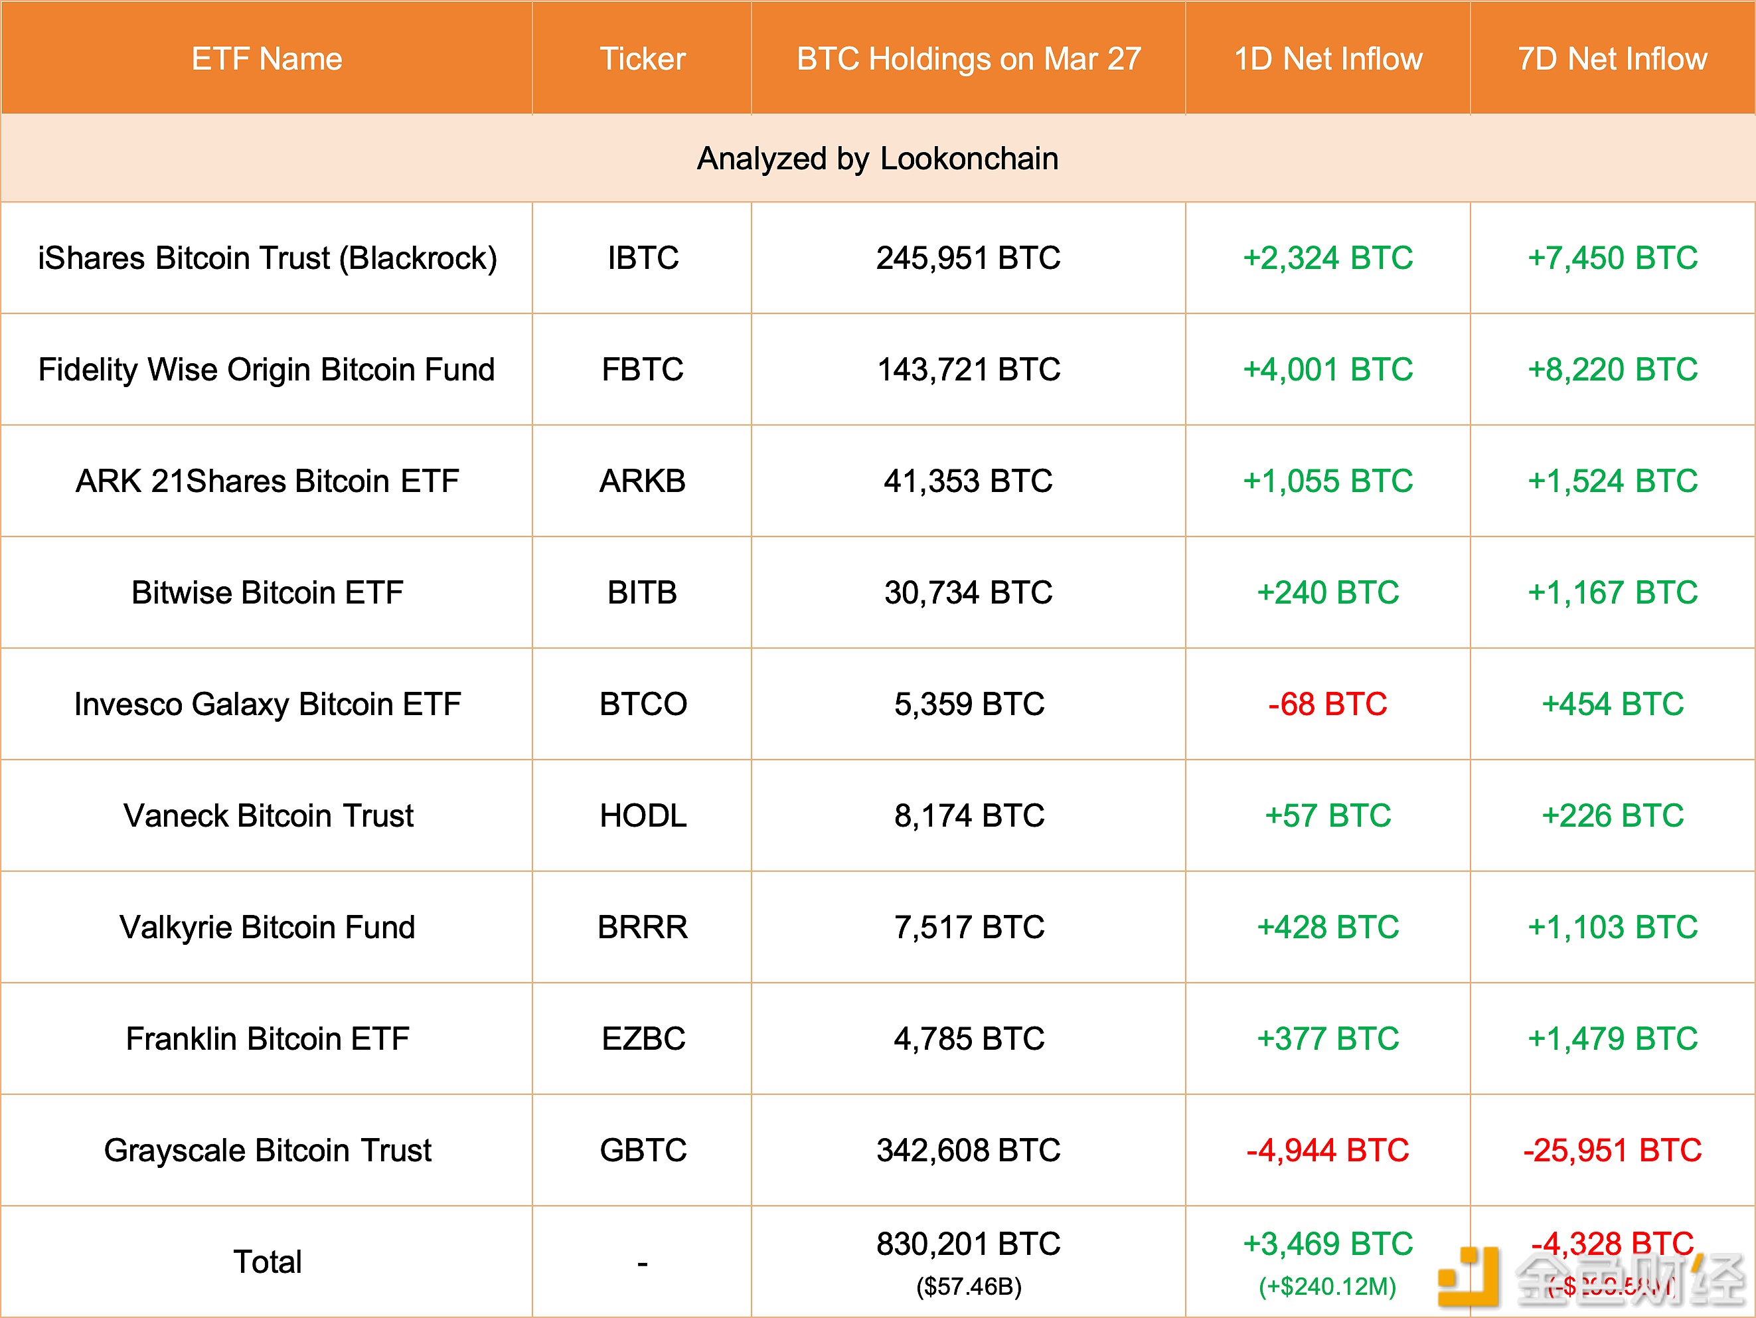The image size is (1756, 1318).
Task: Click the +1,479 BTC weekly inflow value
Action: [x=1613, y=1038]
